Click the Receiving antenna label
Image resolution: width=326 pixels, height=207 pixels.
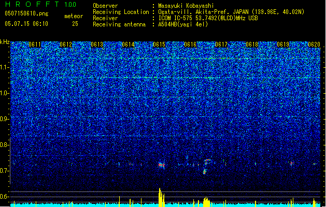[119, 24]
